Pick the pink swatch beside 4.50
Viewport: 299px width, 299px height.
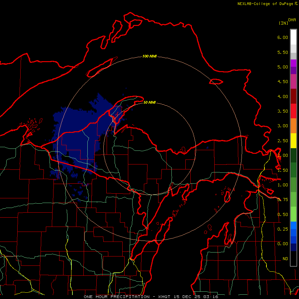pyautogui.click(x=293, y=82)
